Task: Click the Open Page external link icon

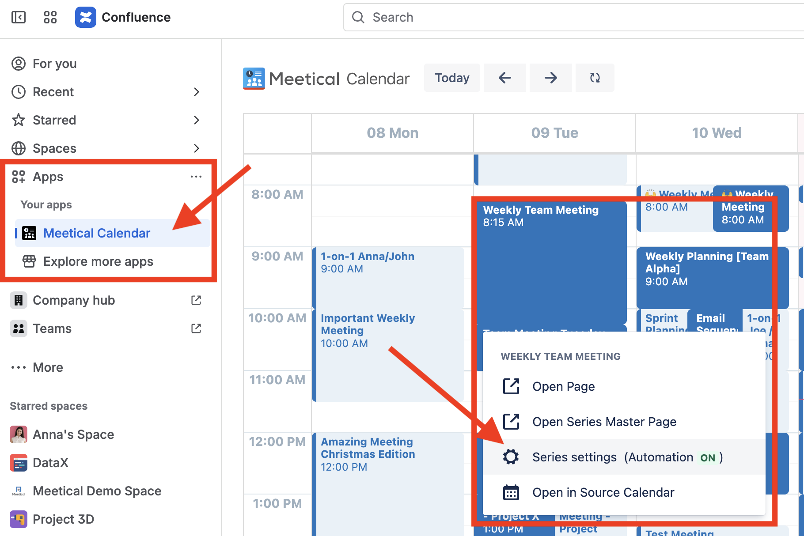Action: [511, 386]
